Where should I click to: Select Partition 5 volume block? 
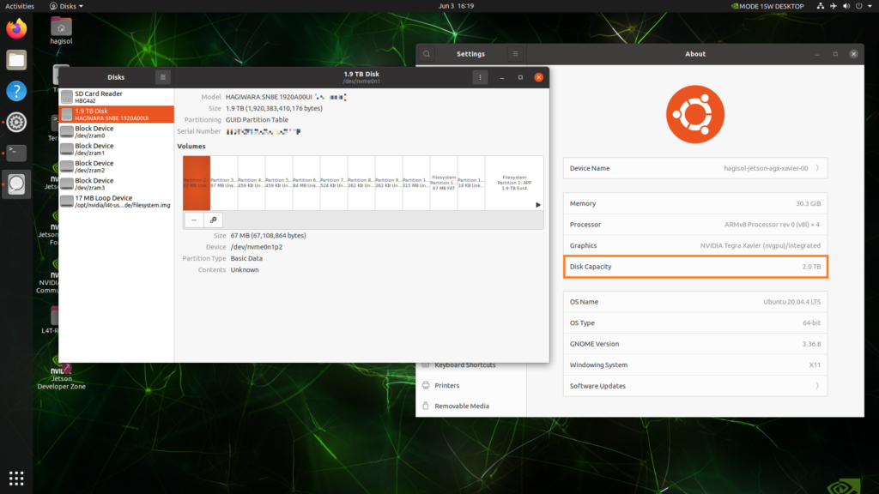tap(279, 184)
